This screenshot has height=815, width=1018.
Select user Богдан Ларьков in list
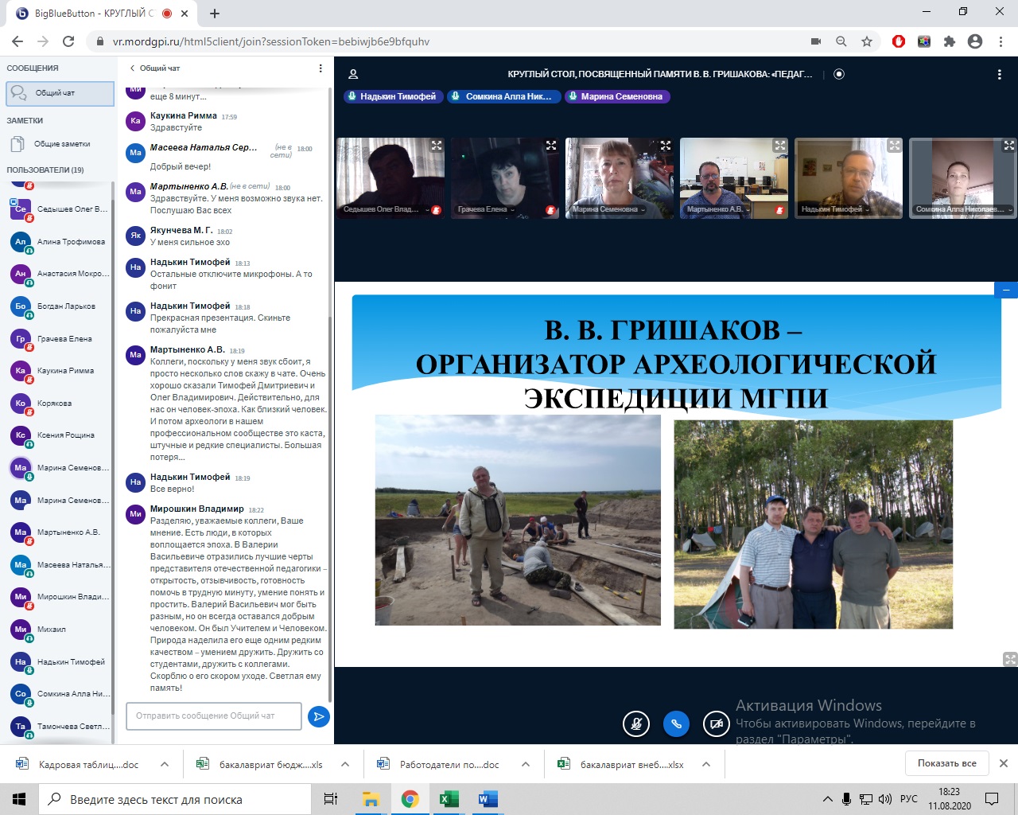point(65,306)
